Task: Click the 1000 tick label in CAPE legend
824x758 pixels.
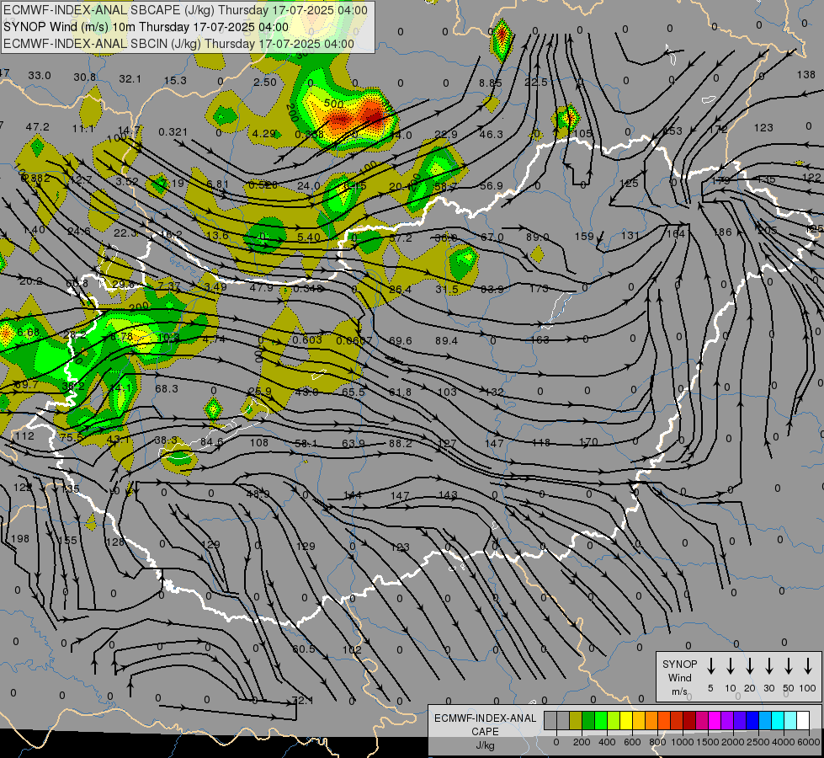Action: pos(682,742)
